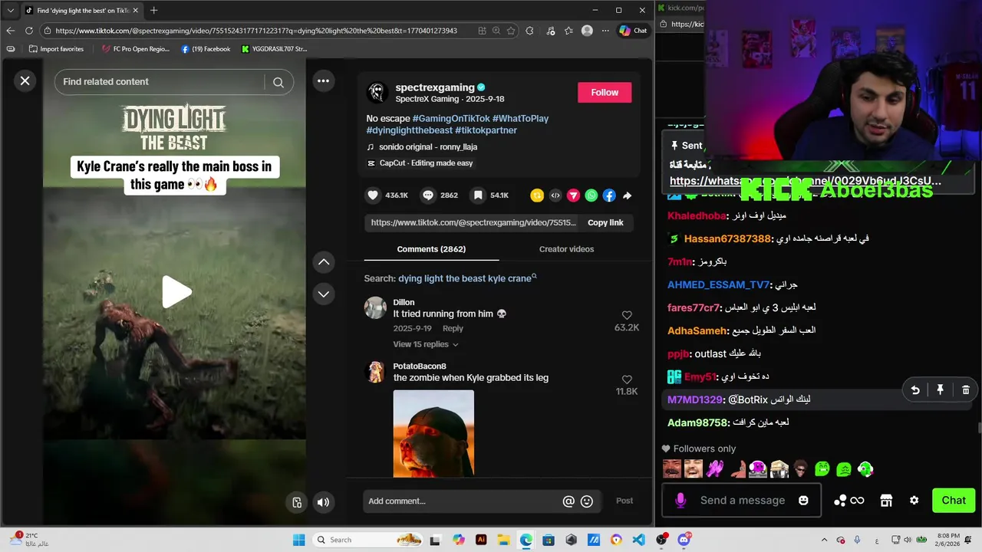Viewport: 982px width, 552px height.
Task: Show hidden system tray icons
Action: click(824, 540)
